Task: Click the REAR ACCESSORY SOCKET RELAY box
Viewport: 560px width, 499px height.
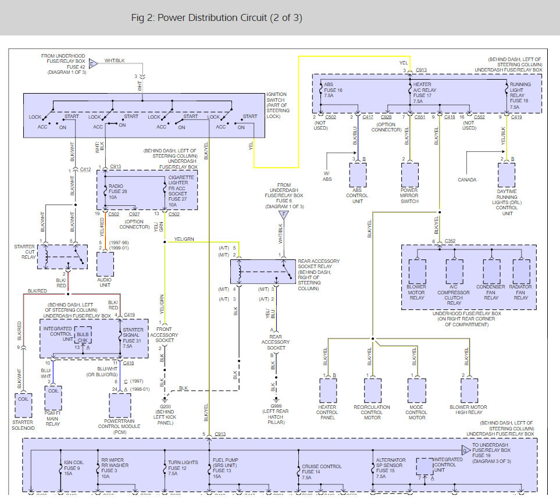Action: 263,272
